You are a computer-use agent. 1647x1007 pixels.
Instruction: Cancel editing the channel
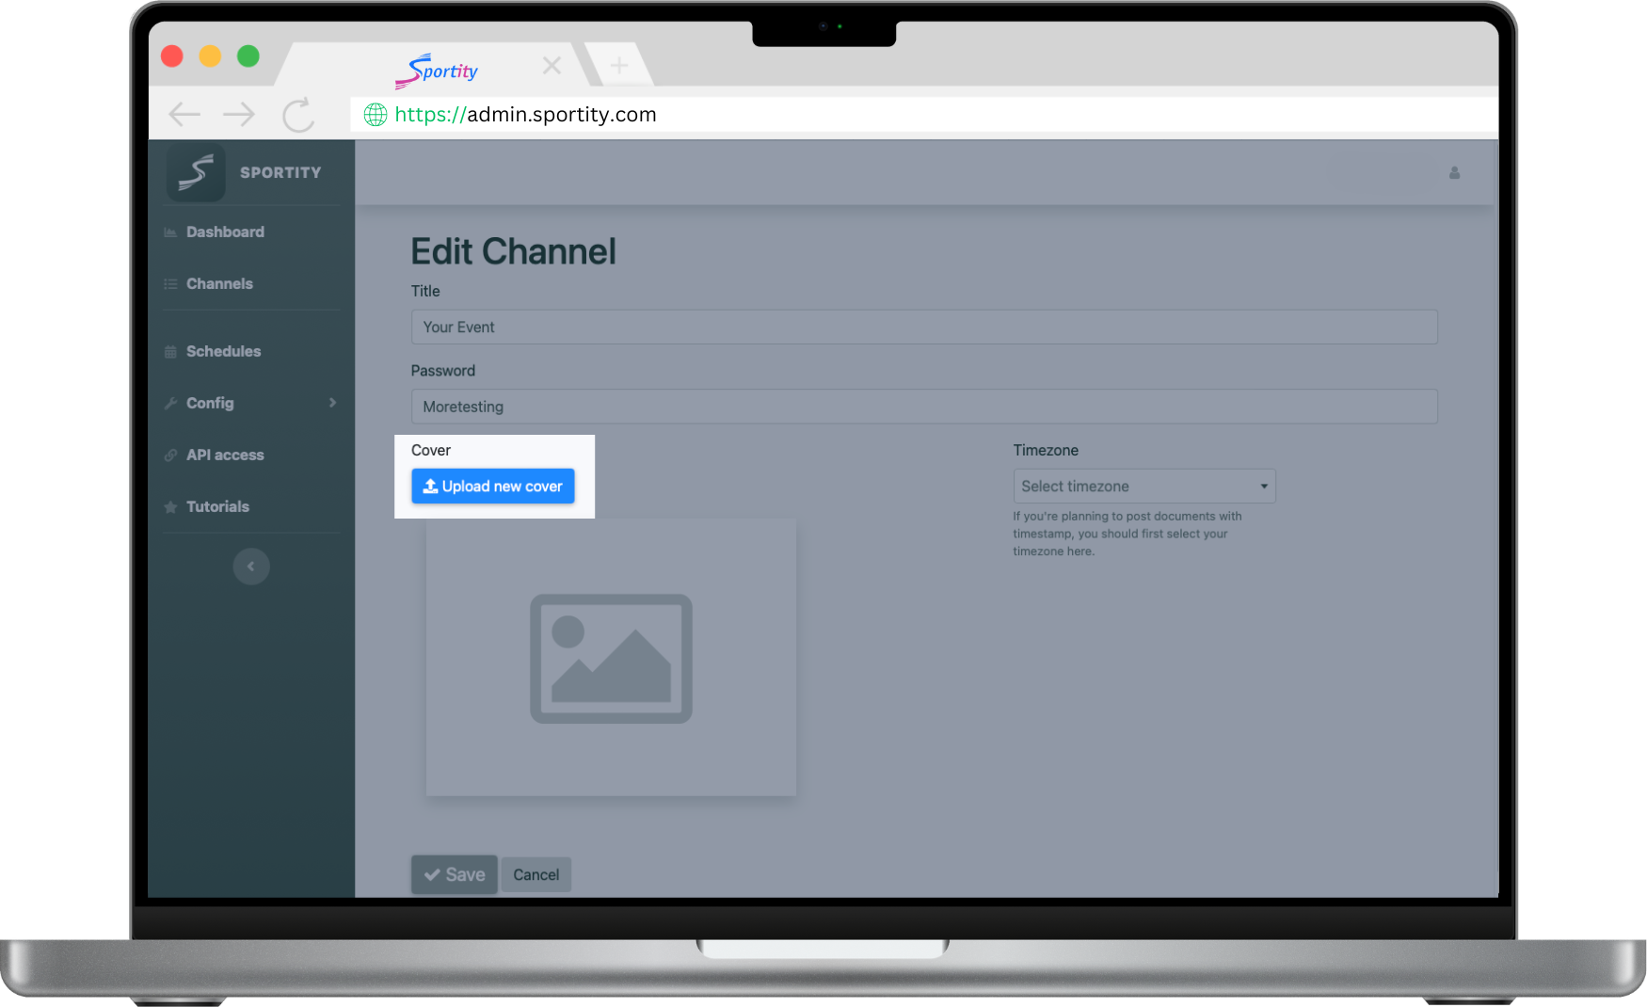point(536,875)
